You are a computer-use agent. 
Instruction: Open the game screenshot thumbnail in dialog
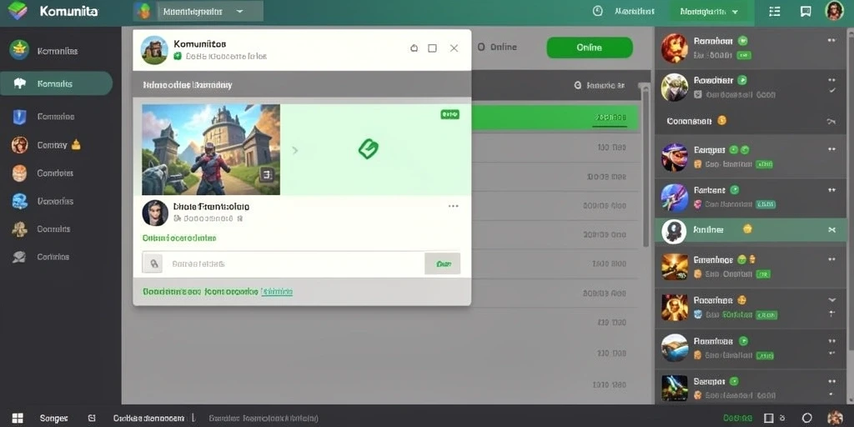(x=211, y=150)
